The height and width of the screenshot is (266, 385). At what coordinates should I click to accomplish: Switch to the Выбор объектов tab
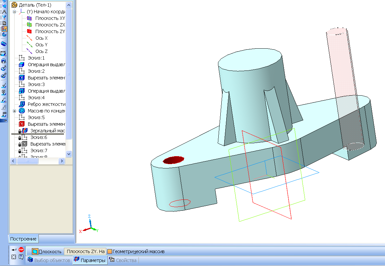click(x=49, y=260)
